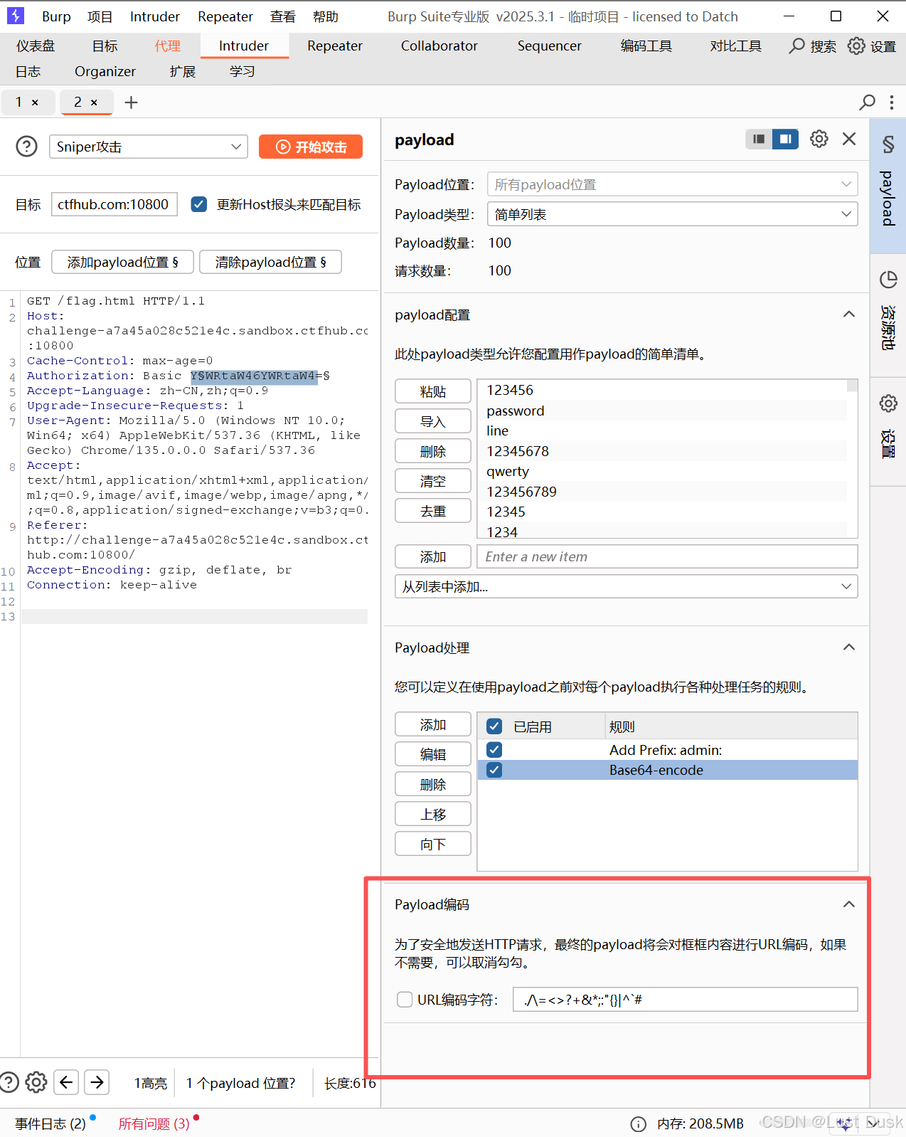The image size is (906, 1137).
Task: Click the import payload list button
Action: click(432, 421)
